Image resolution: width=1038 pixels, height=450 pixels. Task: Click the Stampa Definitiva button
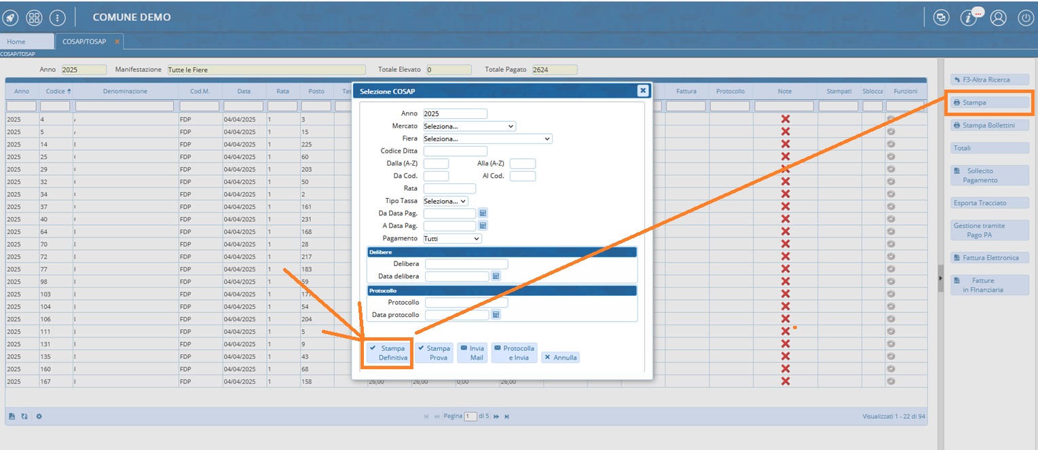[x=387, y=353]
